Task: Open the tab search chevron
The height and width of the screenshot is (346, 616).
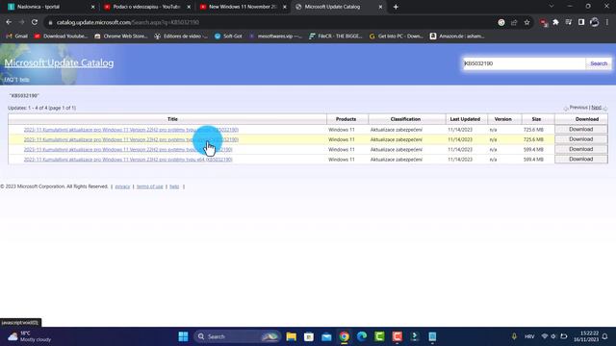Action: coord(552,7)
